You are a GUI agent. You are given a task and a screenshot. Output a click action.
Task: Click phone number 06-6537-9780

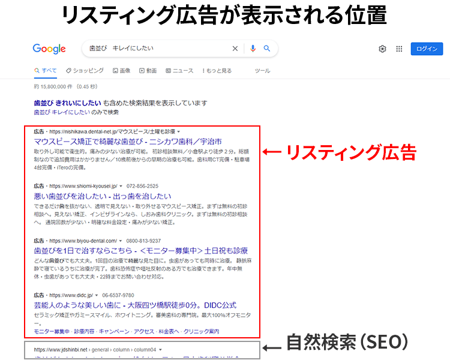pyautogui.click(x=118, y=295)
